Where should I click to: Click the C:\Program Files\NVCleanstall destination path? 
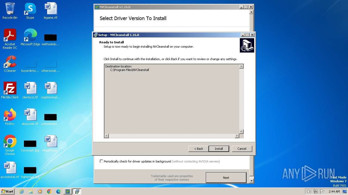pyautogui.click(x=129, y=70)
